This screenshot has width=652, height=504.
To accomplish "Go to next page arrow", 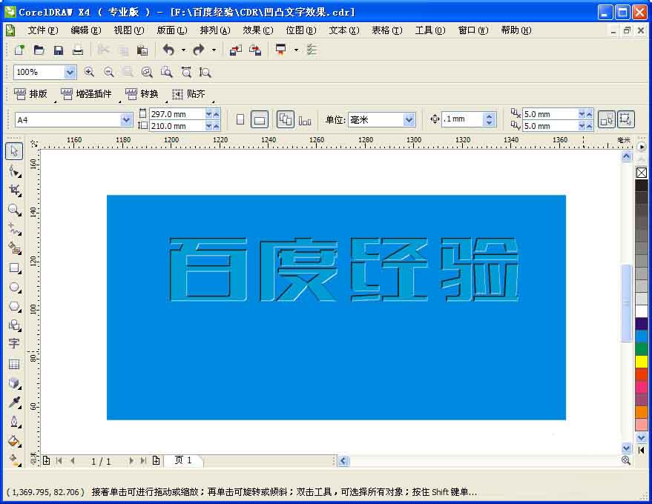I will pos(131,460).
